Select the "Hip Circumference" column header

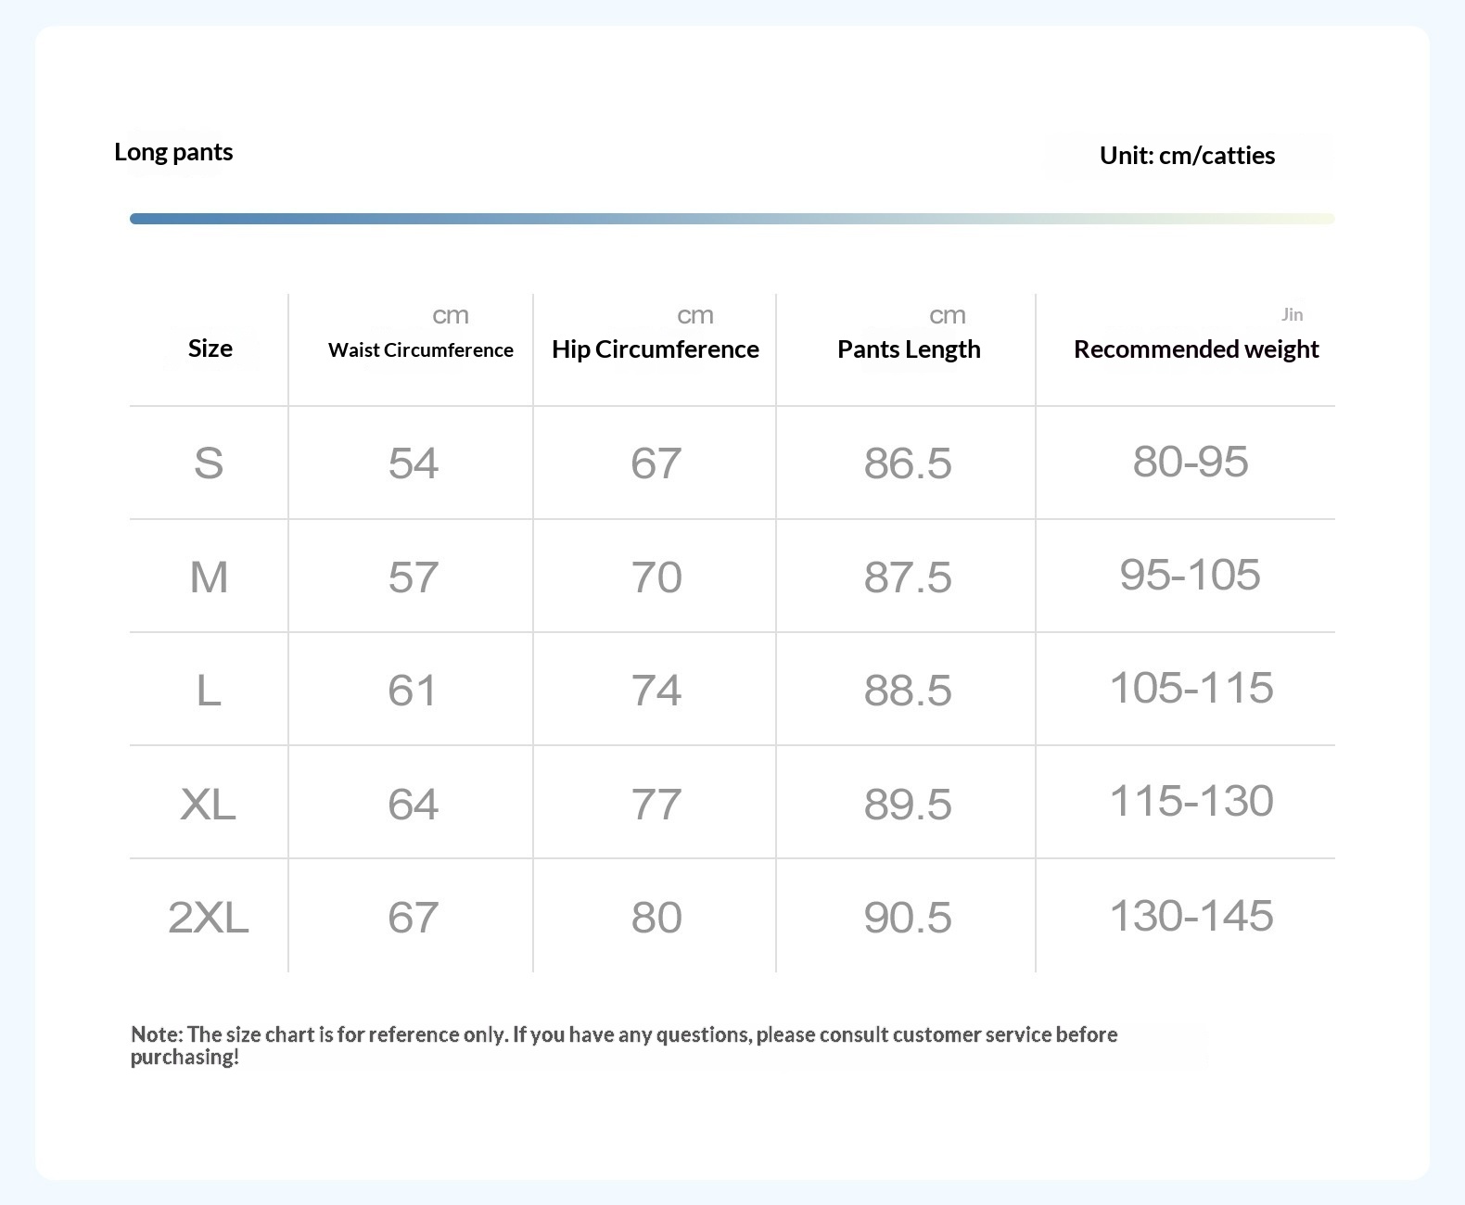tap(656, 349)
